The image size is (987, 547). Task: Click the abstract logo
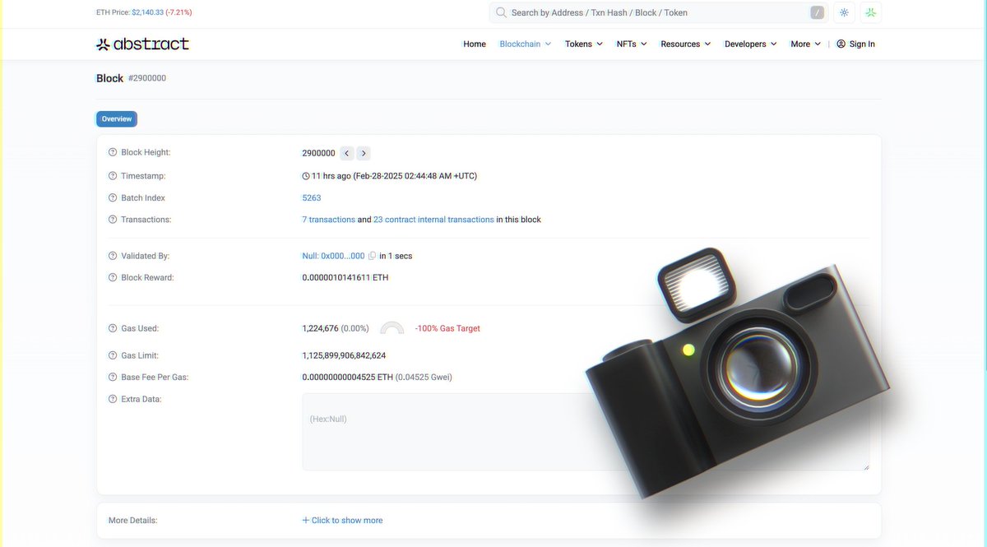tap(142, 44)
